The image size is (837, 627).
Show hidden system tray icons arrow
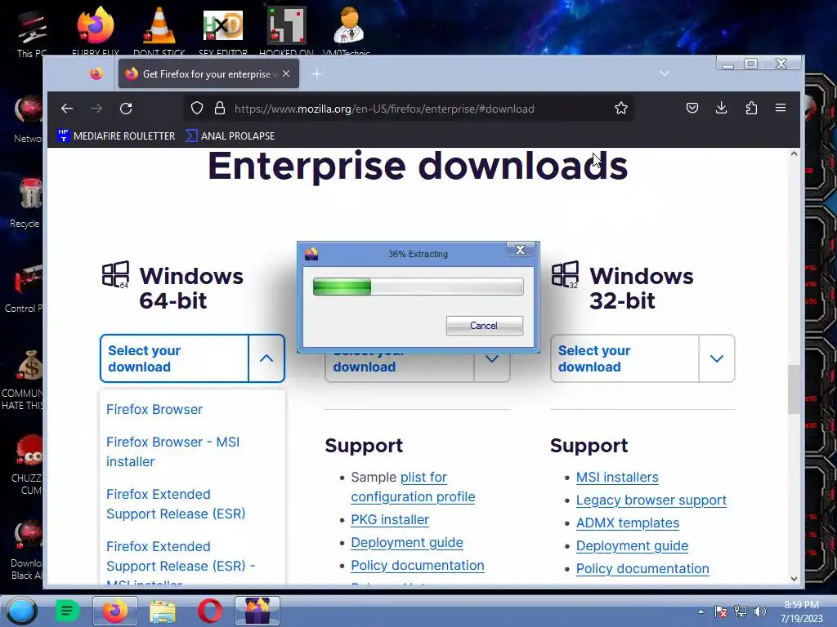coord(700,611)
